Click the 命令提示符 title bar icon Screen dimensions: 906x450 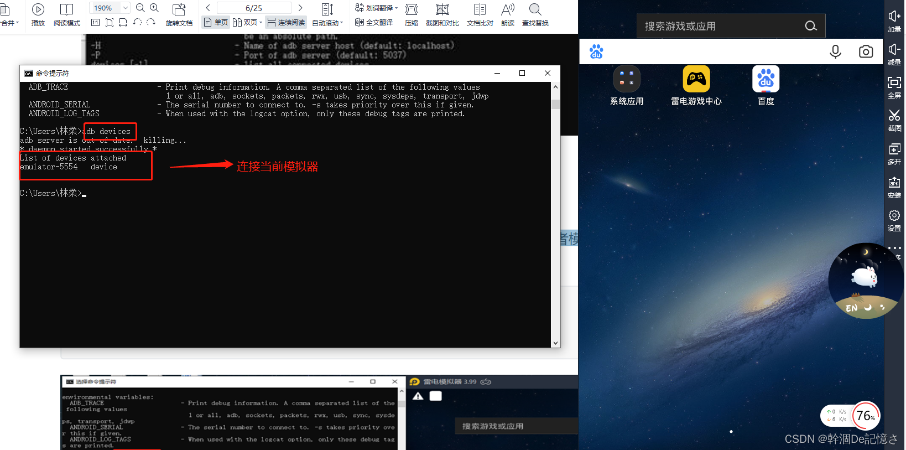point(28,73)
